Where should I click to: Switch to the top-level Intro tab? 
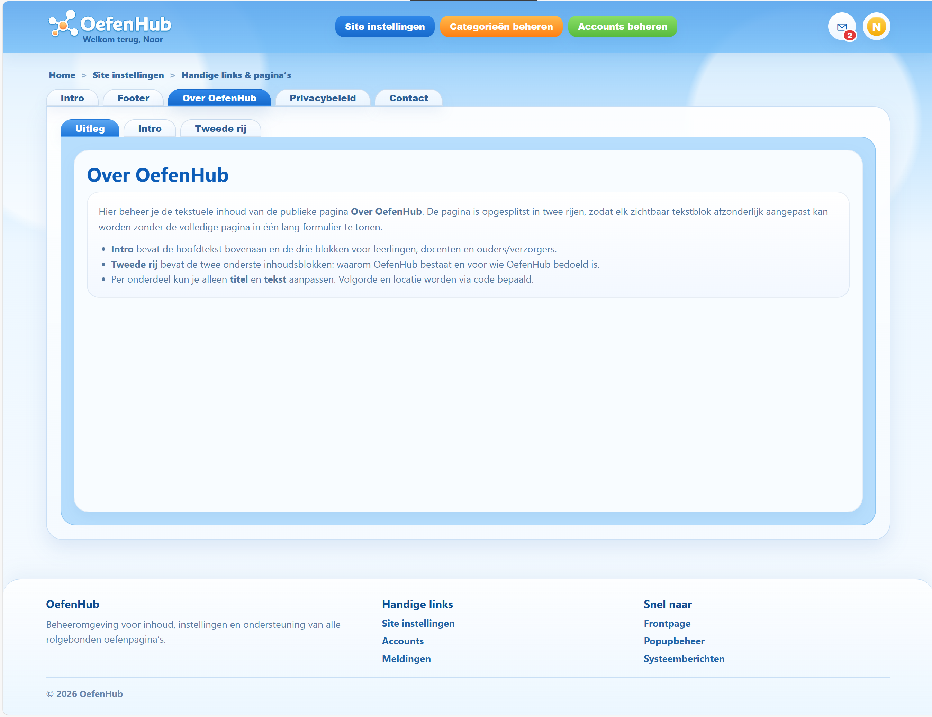tap(72, 98)
